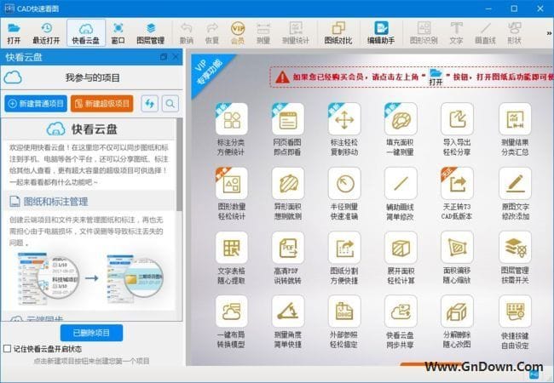Toggle the 快看云盘 toolbar button
The width and height of the screenshot is (554, 383).
[86, 33]
